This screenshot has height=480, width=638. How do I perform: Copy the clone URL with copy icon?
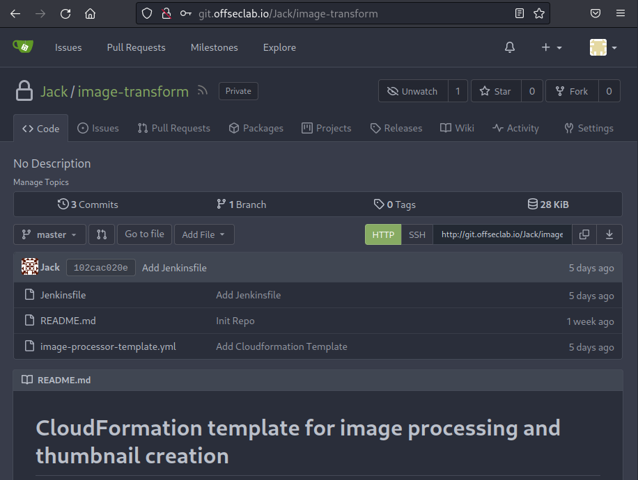pyautogui.click(x=584, y=234)
